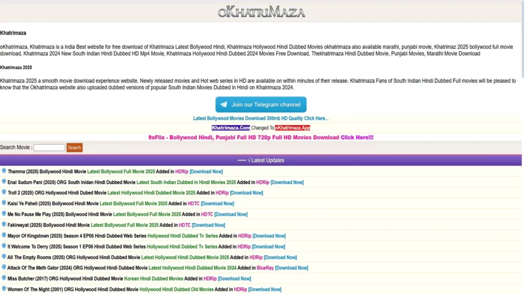
Task: Click the highlighted Khatrimaza.Com text
Action: coord(230,128)
